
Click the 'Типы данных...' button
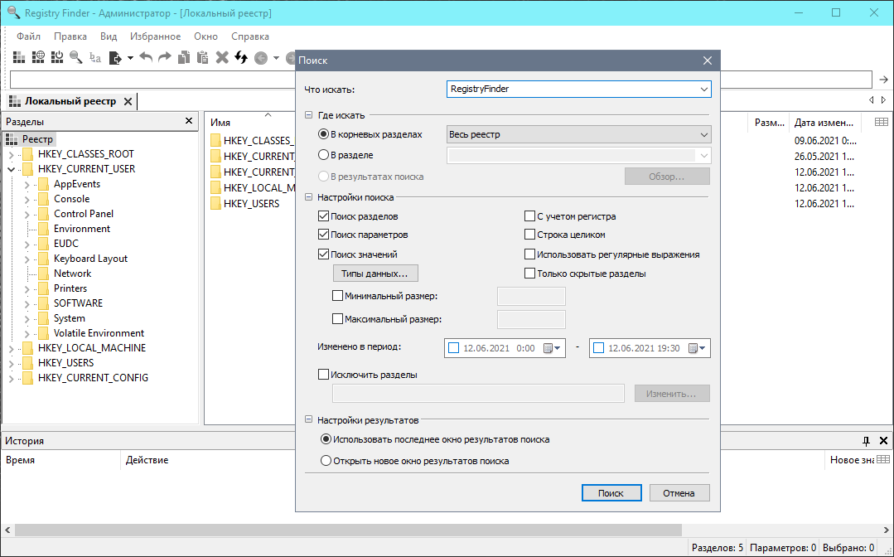(x=375, y=274)
